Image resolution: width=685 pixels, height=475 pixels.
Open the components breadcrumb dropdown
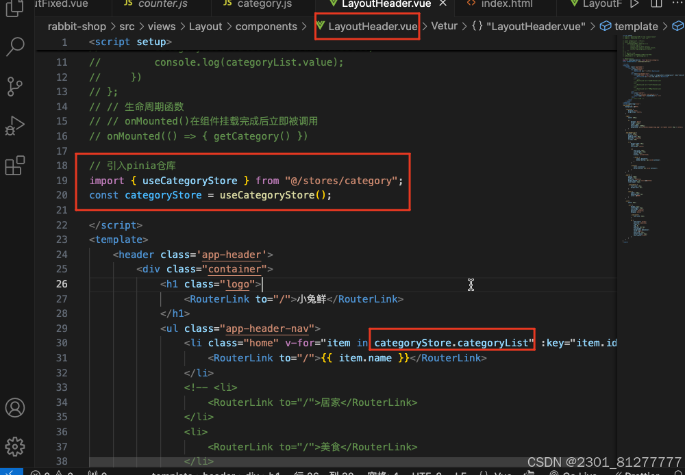(266, 26)
